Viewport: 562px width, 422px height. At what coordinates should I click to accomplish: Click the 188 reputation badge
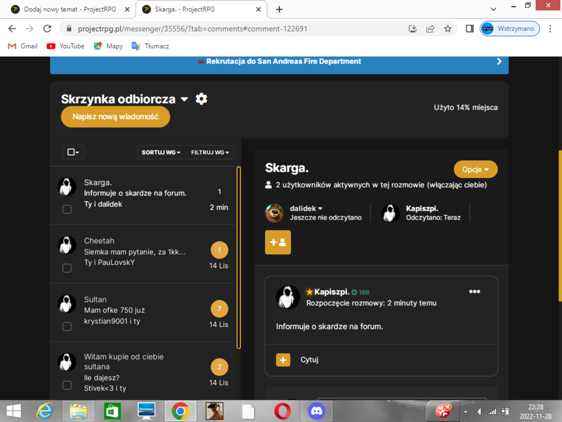click(361, 292)
